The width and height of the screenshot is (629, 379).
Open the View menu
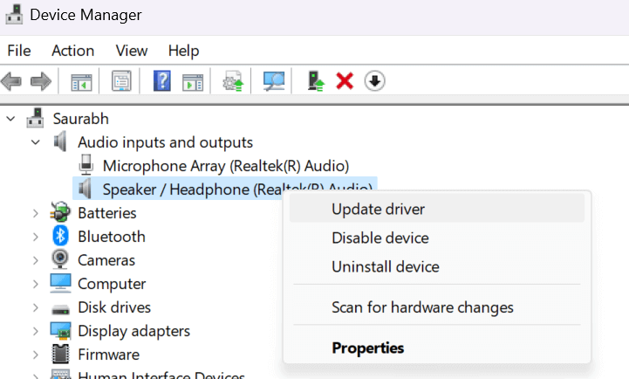pyautogui.click(x=132, y=51)
